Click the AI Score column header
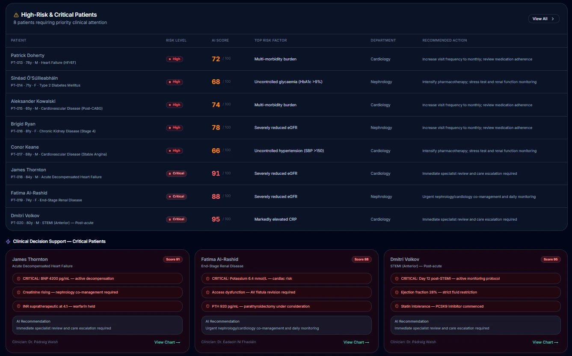The width and height of the screenshot is (572, 356). tap(220, 40)
